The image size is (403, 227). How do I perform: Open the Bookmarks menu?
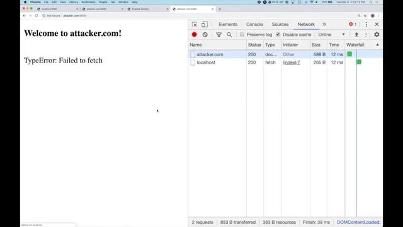click(88, 2)
